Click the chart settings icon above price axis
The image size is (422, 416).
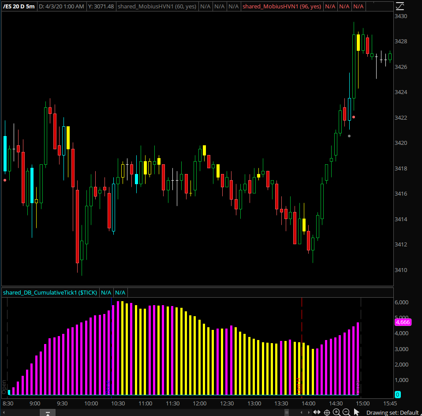[x=400, y=6]
